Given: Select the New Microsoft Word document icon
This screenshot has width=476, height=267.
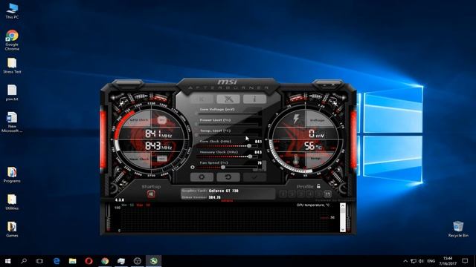Looking at the screenshot, I should [x=12, y=122].
